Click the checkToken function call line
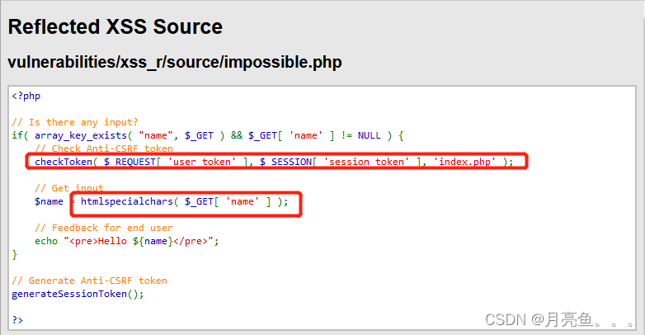 (274, 162)
